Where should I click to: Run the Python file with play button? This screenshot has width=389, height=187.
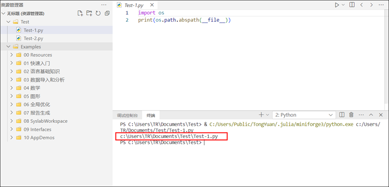[x=337, y=5]
